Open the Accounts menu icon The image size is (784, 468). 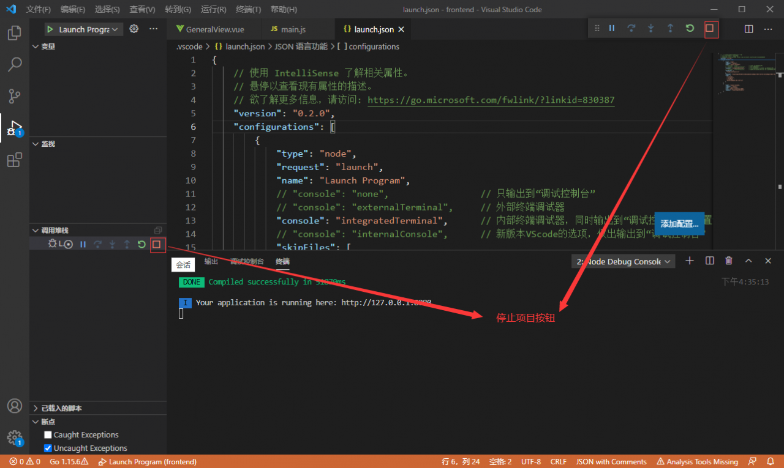(x=15, y=406)
